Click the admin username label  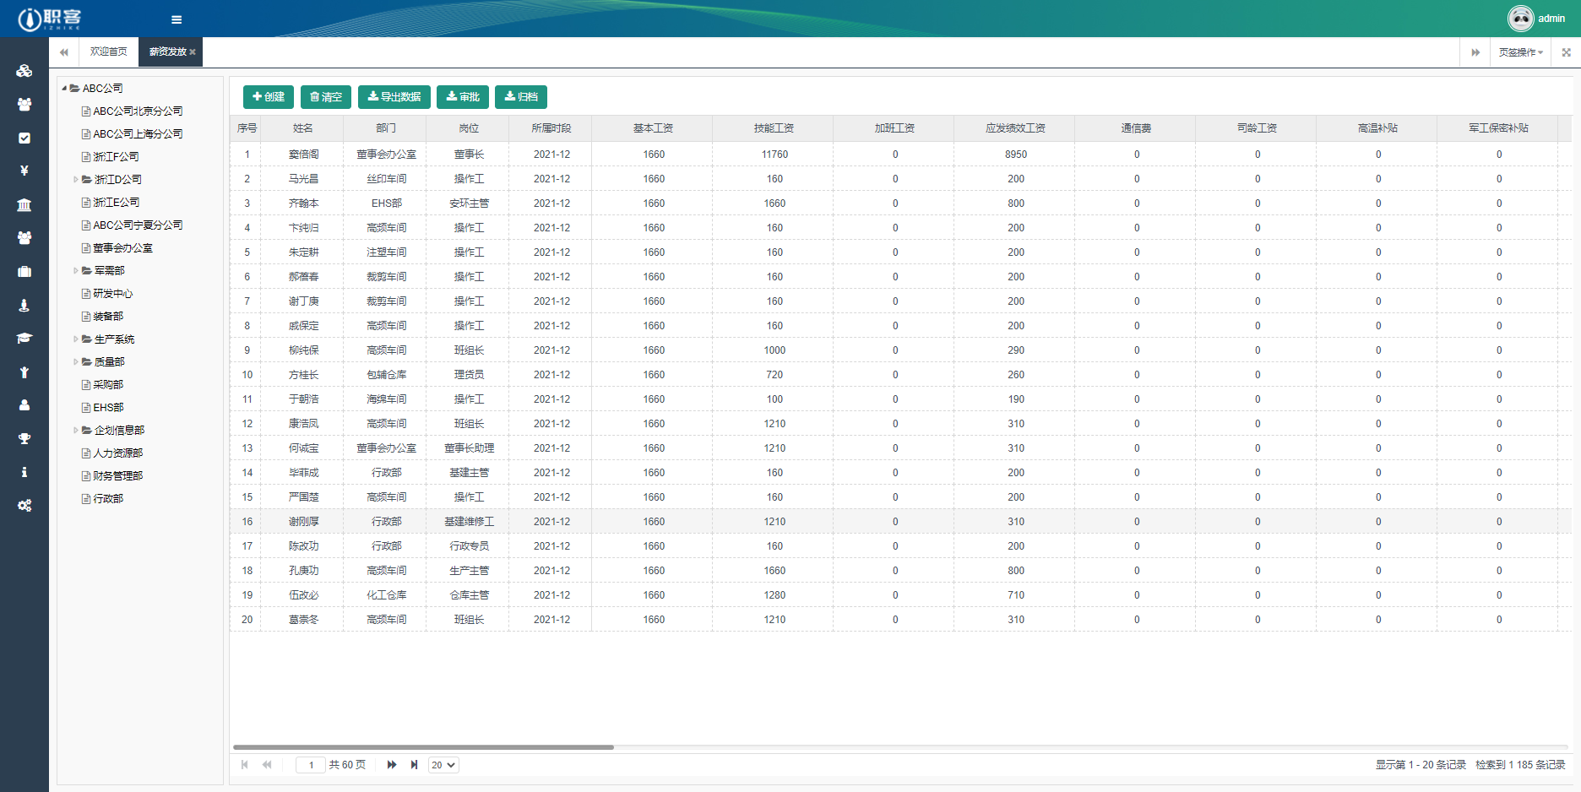[1551, 19]
